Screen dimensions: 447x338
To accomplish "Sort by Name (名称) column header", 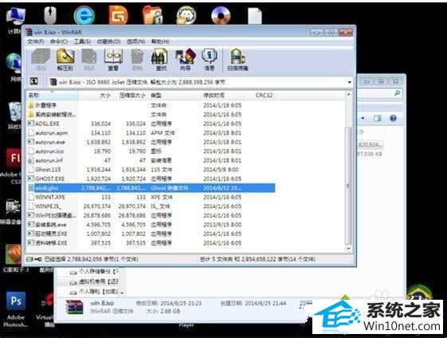I will click(52, 96).
